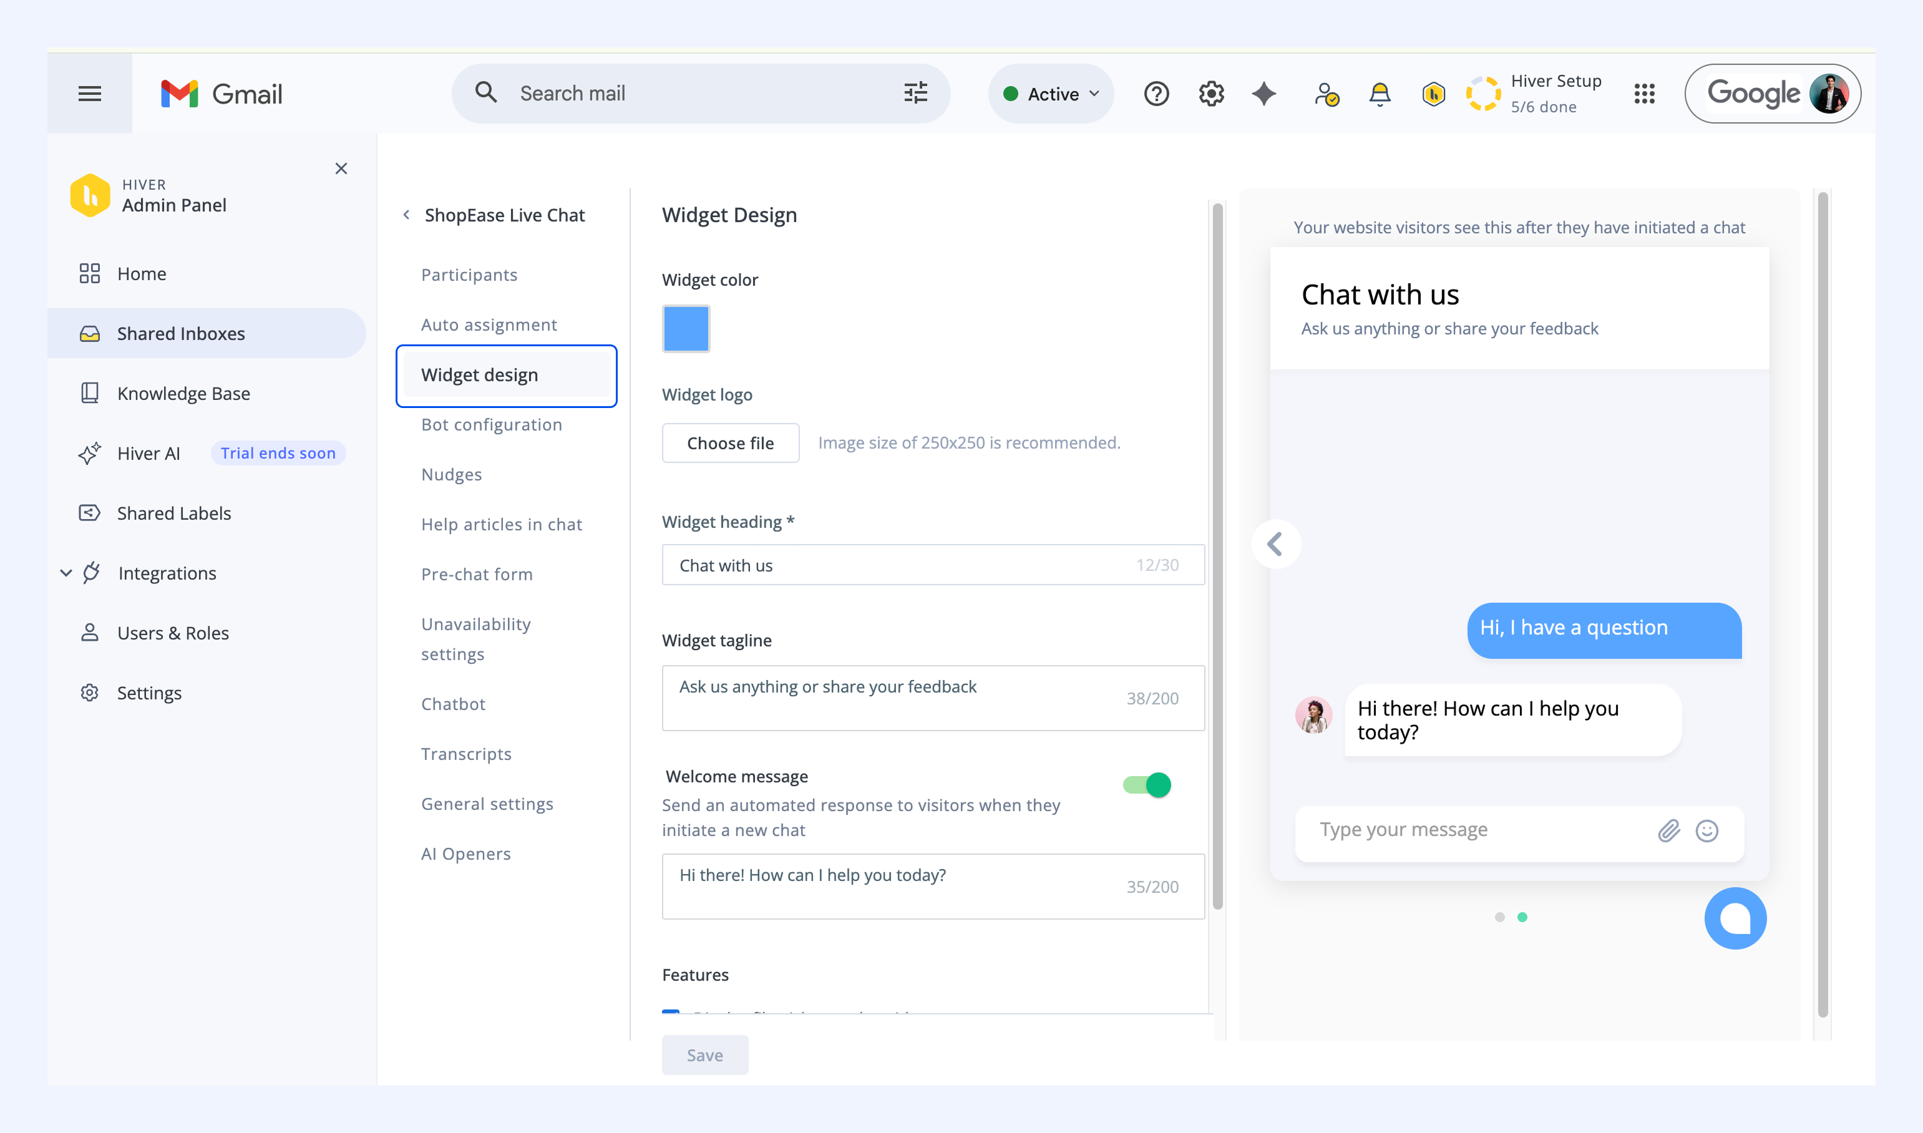Open the Gmail support help icon
The width and height of the screenshot is (1923, 1133).
coord(1156,94)
